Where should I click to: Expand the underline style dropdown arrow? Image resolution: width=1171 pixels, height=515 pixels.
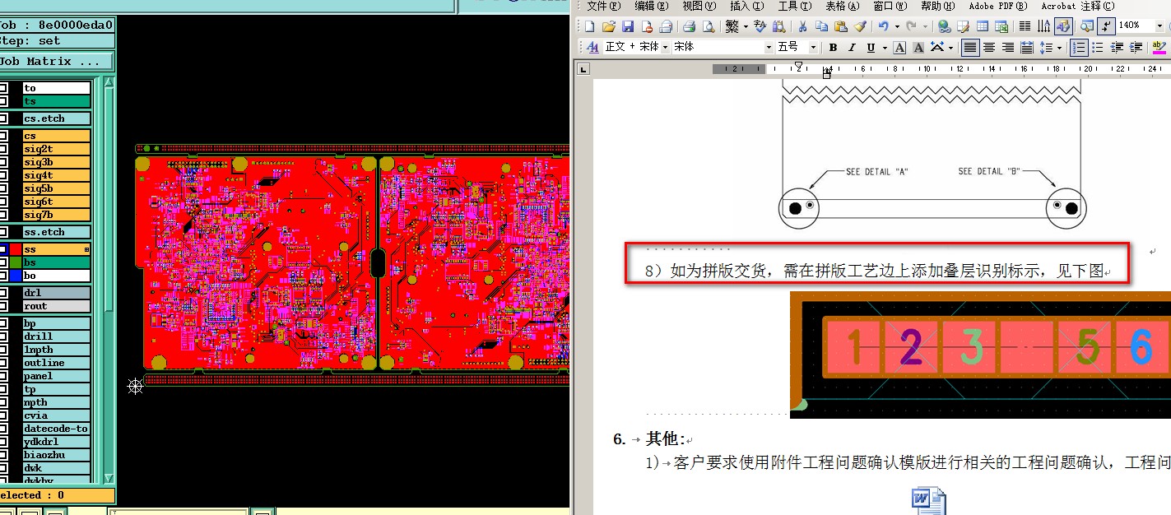pos(885,48)
